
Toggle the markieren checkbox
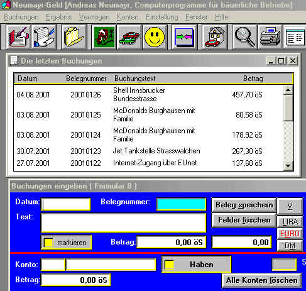click(x=66, y=243)
